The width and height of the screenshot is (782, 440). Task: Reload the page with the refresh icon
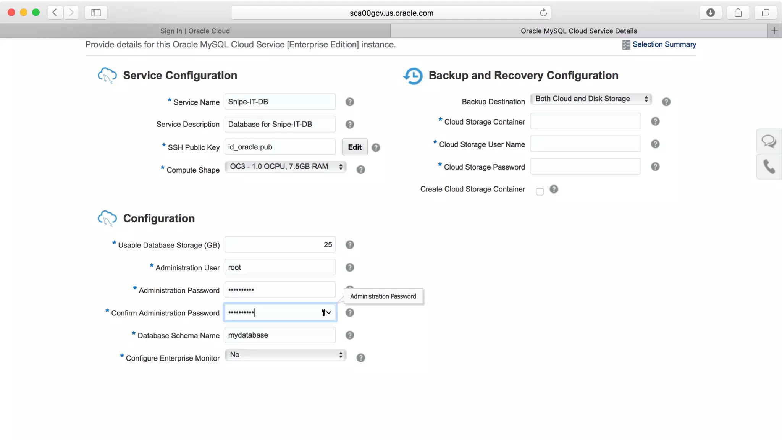pos(543,13)
